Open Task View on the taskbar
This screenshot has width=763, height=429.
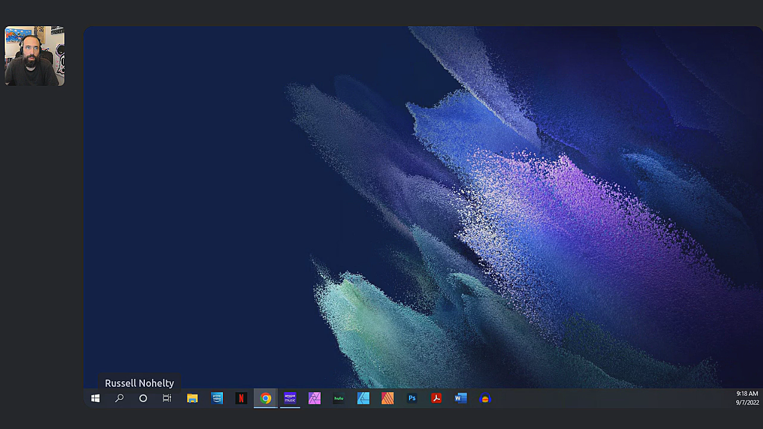pyautogui.click(x=167, y=398)
